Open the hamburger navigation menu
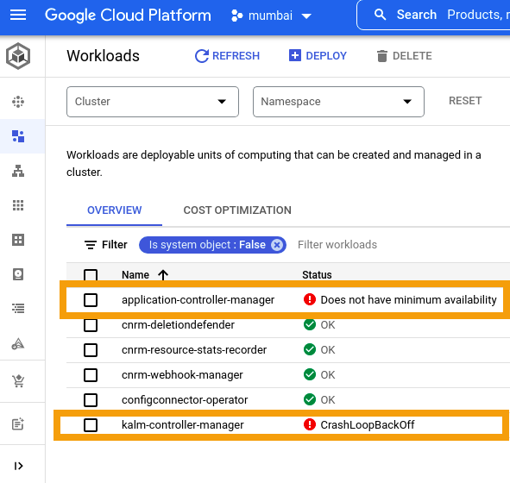The image size is (510, 483). 18,15
